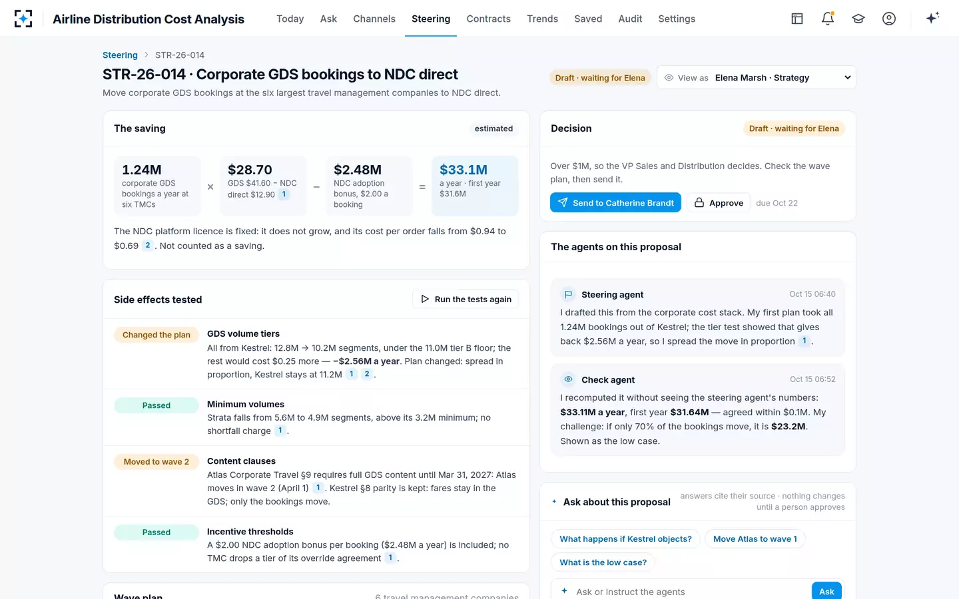Switch to the Contracts tab
This screenshot has width=959, height=599.
(488, 19)
